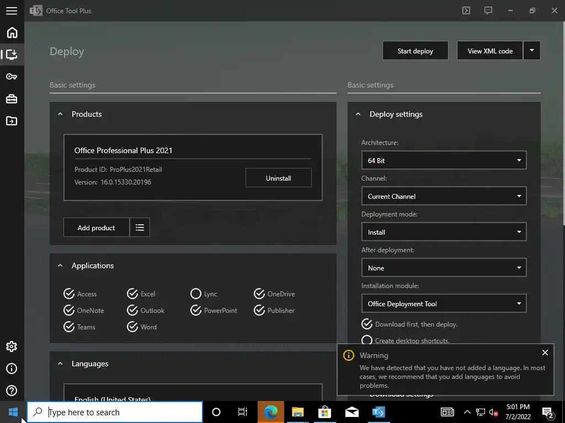
Task: Collapse the Products section
Action: click(60, 114)
